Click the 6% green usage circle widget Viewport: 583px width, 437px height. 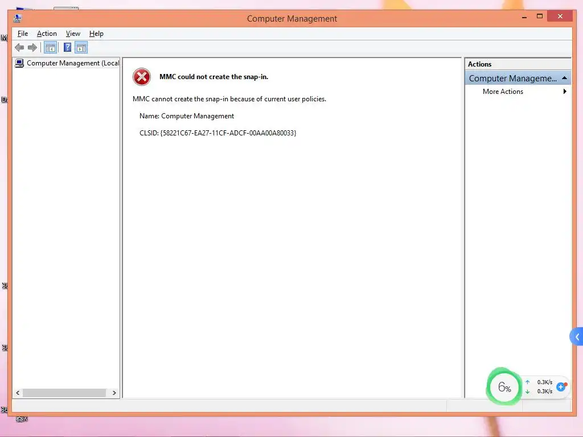point(504,387)
